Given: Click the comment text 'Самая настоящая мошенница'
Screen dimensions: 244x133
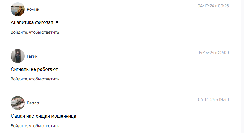Looking at the screenshot, I should (x=44, y=116).
